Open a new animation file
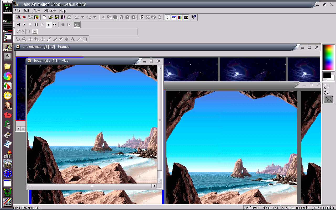The height and width of the screenshot is (210, 336). [45, 17]
